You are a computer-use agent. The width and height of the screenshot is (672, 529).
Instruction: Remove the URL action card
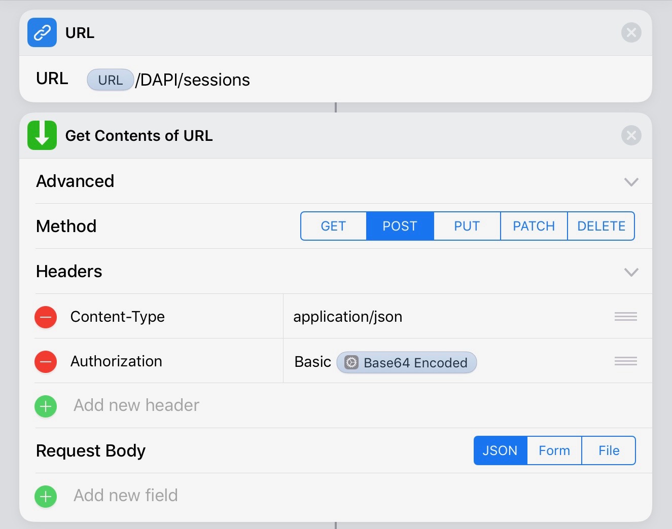point(631,33)
